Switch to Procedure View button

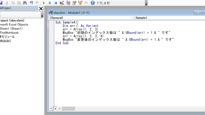[51, 109]
